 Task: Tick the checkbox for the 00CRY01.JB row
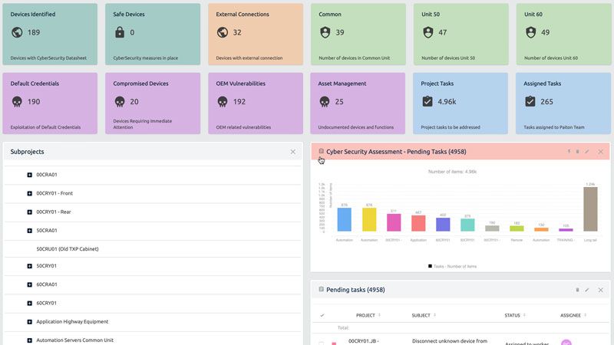coord(322,343)
